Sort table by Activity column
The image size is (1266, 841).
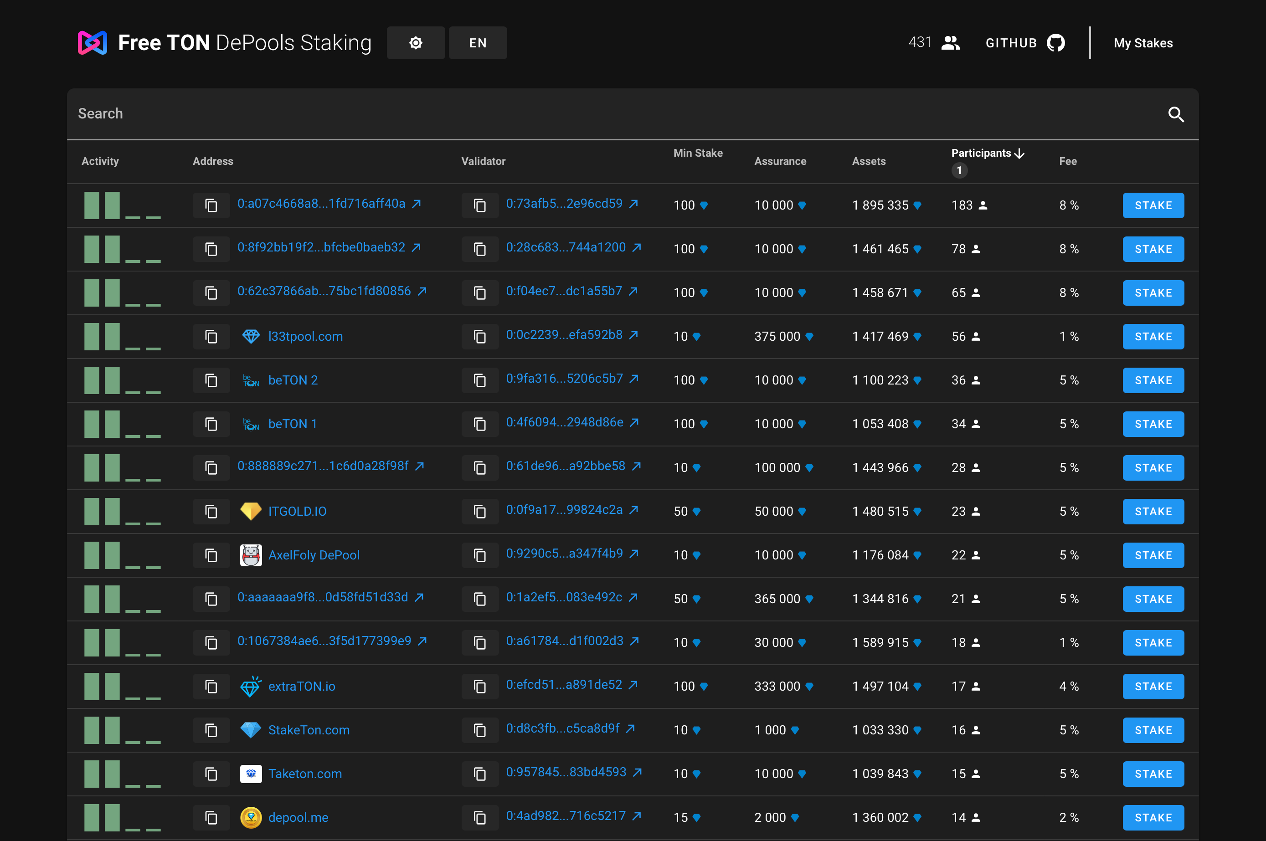click(x=100, y=161)
